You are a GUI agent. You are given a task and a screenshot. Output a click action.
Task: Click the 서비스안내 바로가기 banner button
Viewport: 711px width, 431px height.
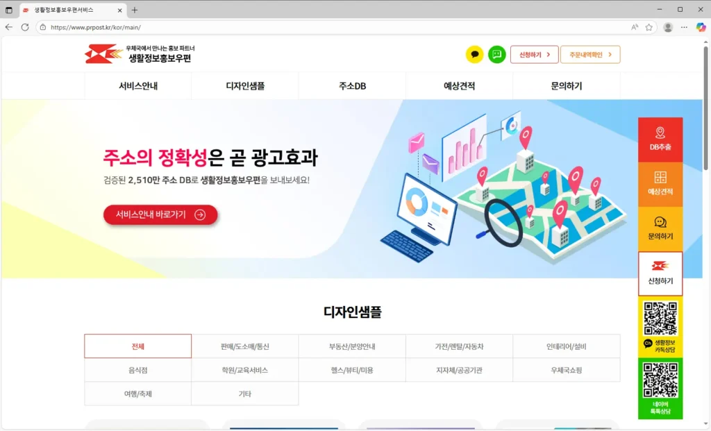pos(160,214)
